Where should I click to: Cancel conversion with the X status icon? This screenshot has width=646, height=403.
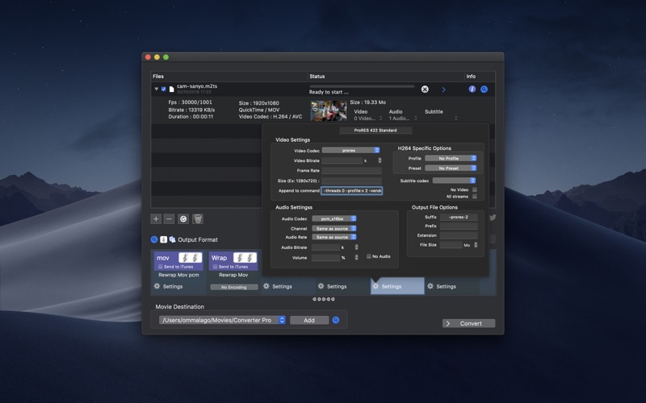coord(425,89)
